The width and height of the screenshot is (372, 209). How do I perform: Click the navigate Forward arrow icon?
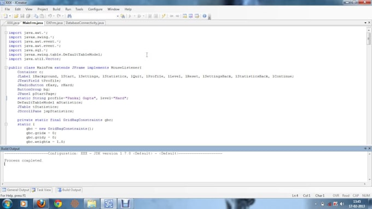[177, 16]
